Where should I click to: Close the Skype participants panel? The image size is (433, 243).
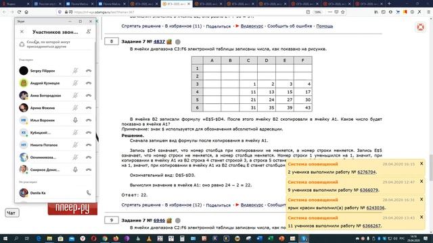click(x=22, y=32)
